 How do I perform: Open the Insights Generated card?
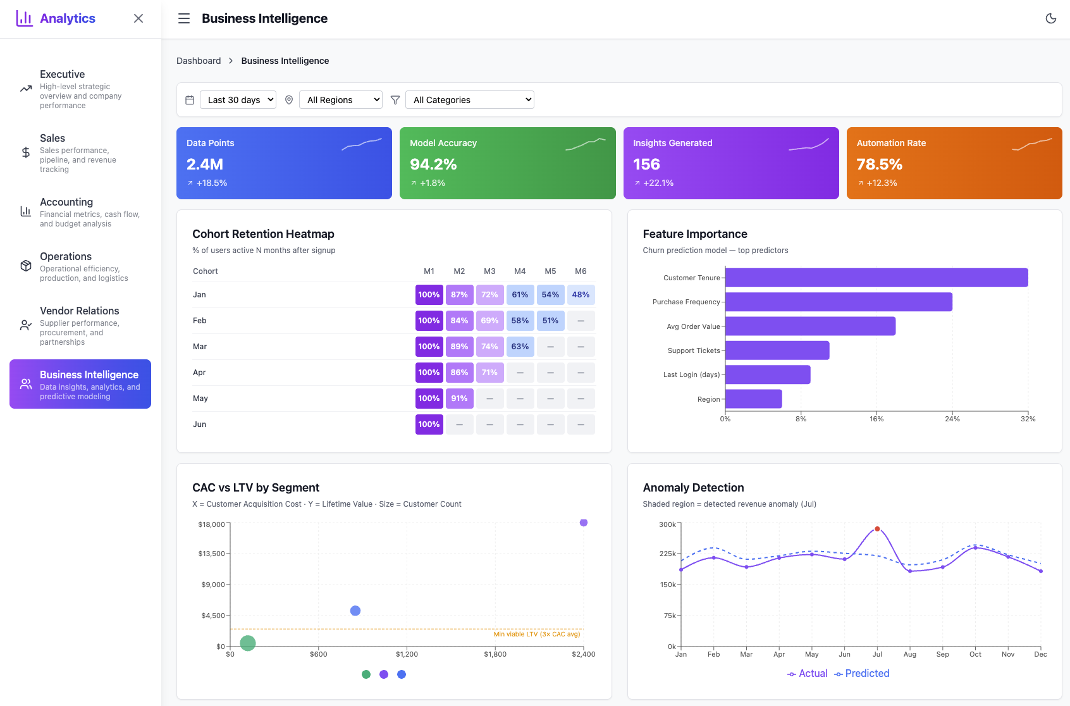tap(731, 163)
